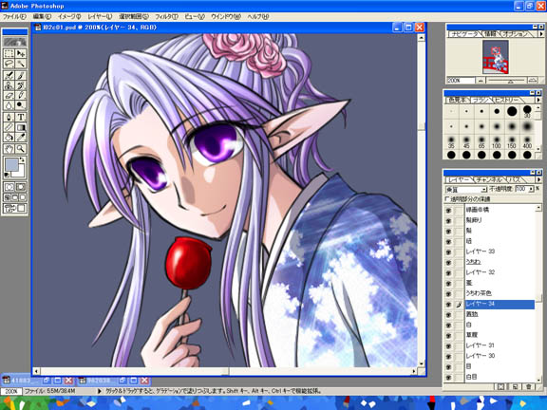Select the Airbrush tool
547x410 pixels.
coord(9,75)
